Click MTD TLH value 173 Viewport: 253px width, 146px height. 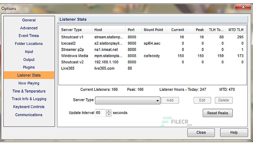click(x=240, y=56)
